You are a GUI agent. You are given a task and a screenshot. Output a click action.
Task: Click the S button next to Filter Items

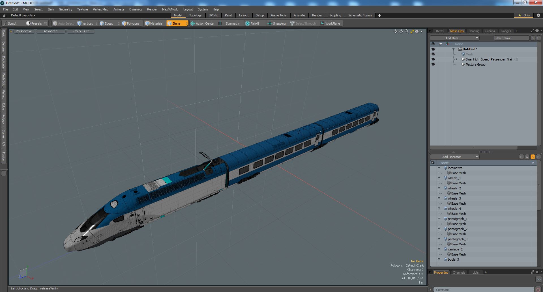(533, 38)
